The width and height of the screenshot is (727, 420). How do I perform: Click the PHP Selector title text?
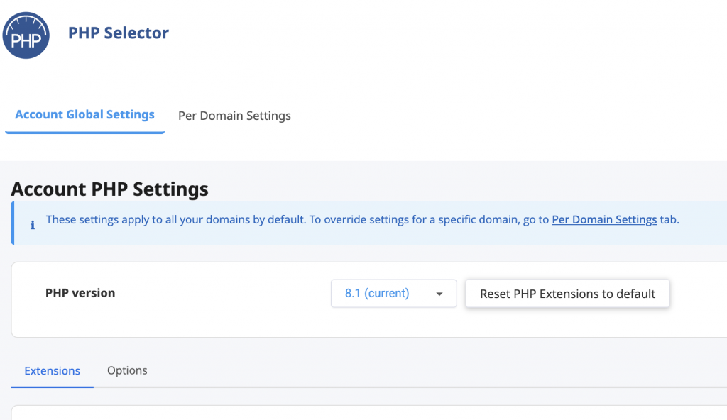pos(119,33)
